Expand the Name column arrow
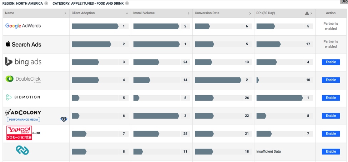The height and width of the screenshot is (162, 348). point(65,13)
